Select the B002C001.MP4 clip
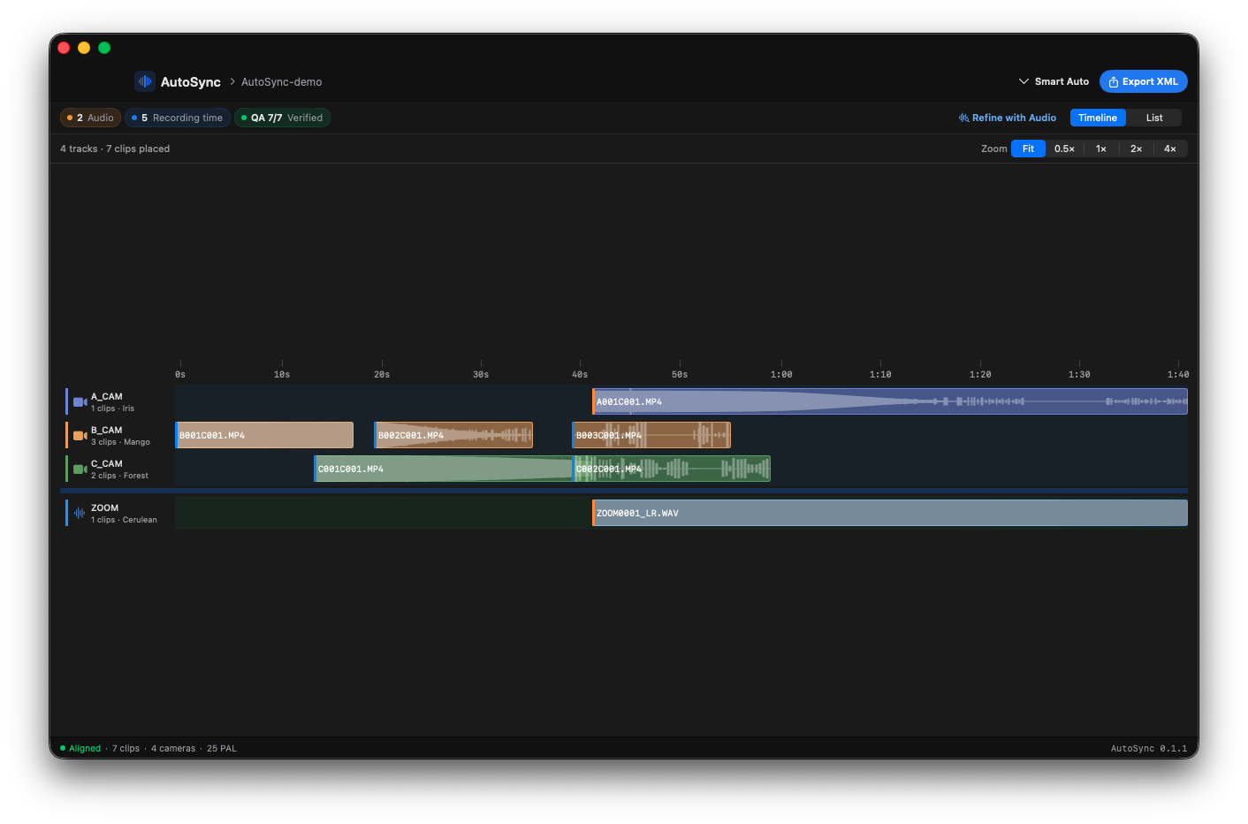1248x824 pixels. [453, 435]
